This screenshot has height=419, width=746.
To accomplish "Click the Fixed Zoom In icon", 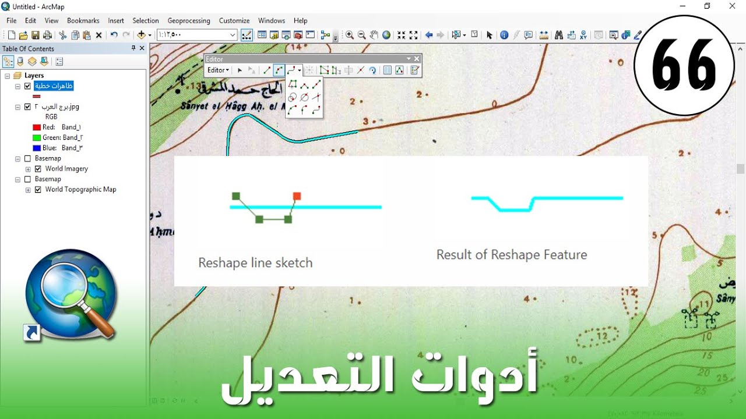I will 401,35.
